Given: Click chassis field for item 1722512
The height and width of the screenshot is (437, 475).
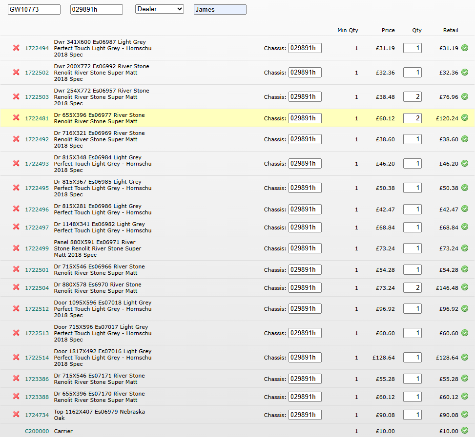Looking at the screenshot, I should tap(305, 308).
